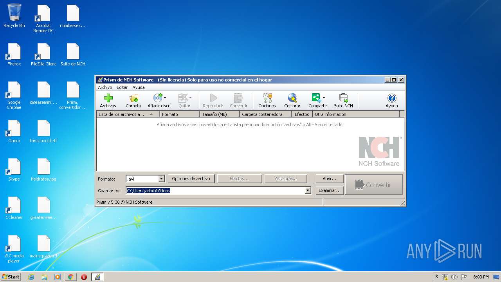
Task: Select the Google Chrome desktop shortcut
Action: point(14,96)
